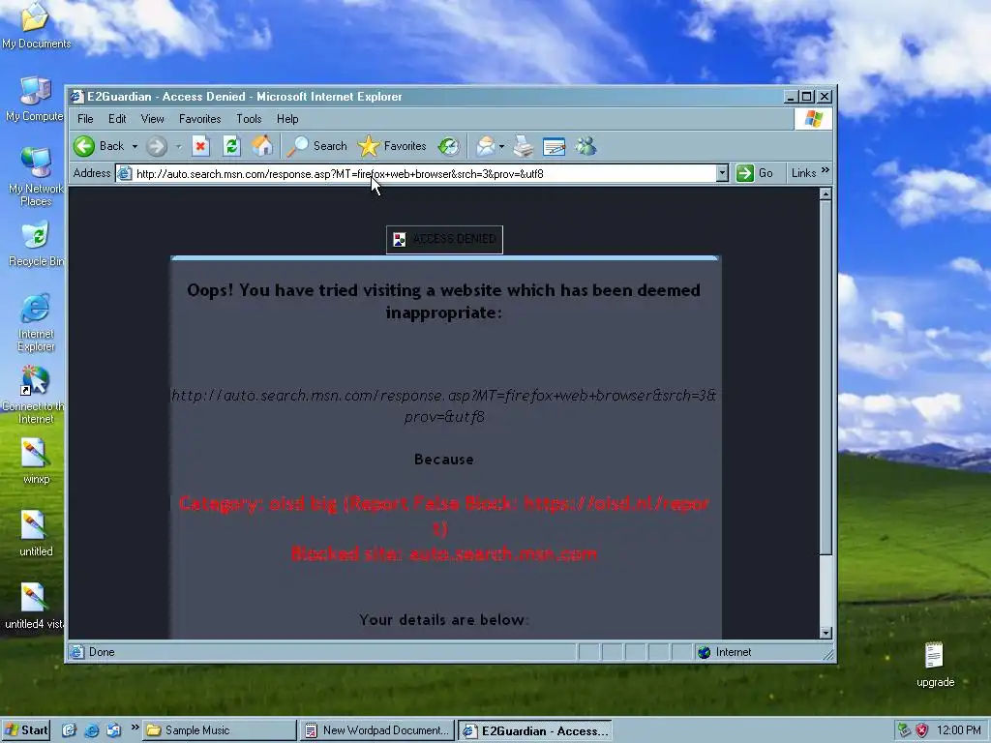This screenshot has height=743, width=991.
Task: Open the History toolbar icon
Action: point(449,147)
